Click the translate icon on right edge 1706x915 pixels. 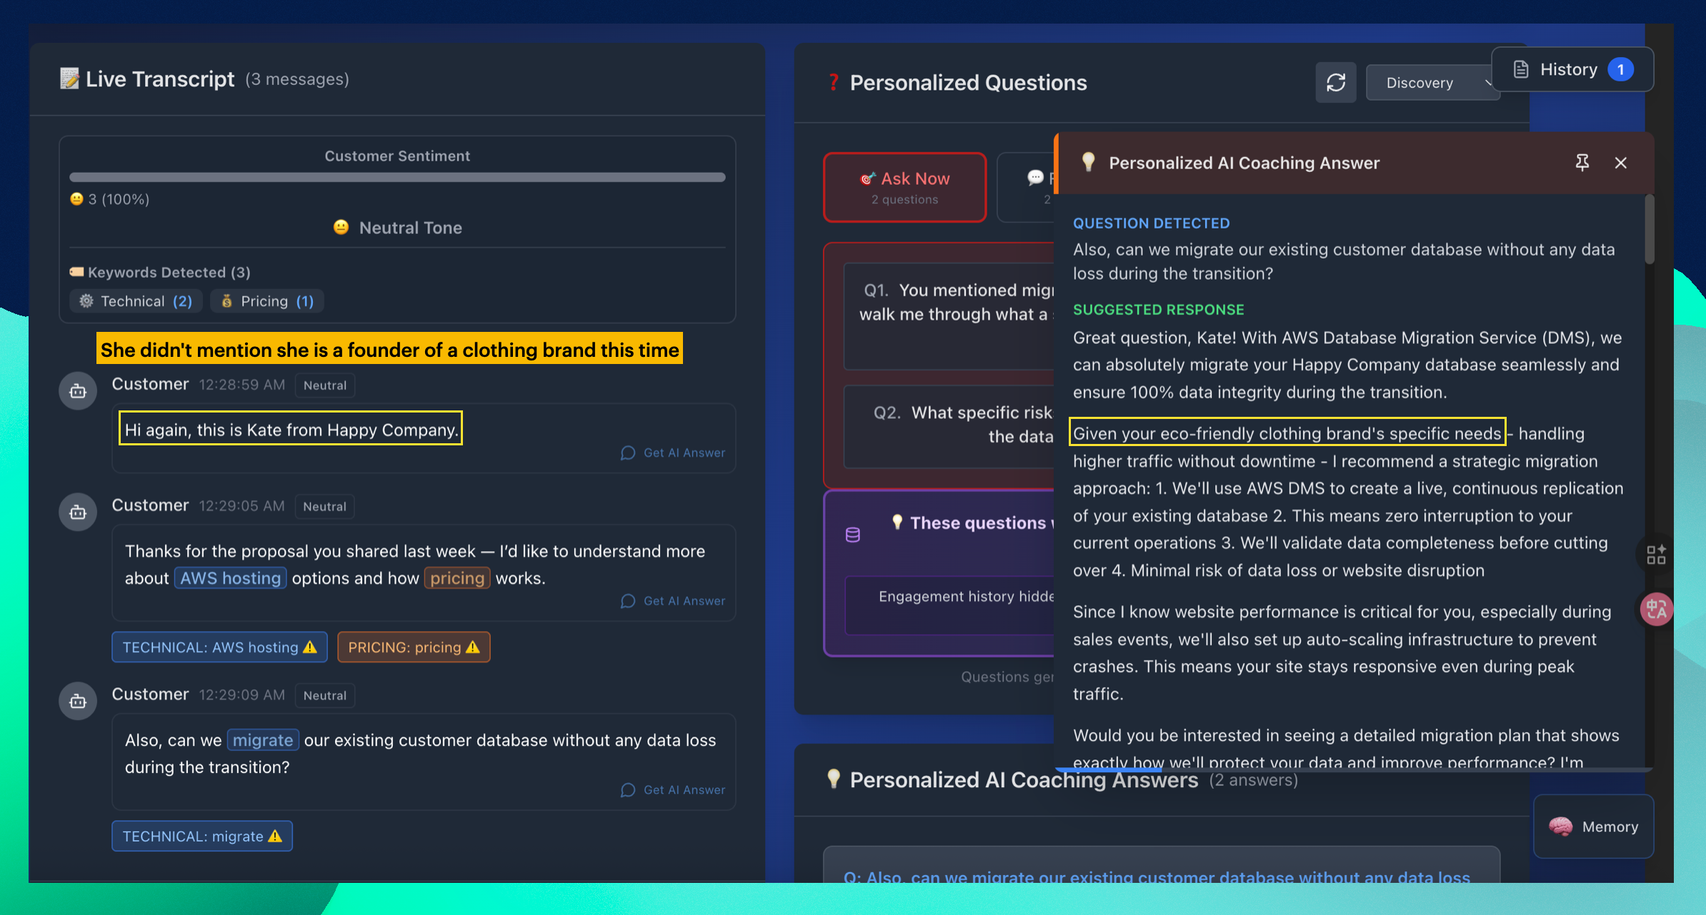[1656, 609]
